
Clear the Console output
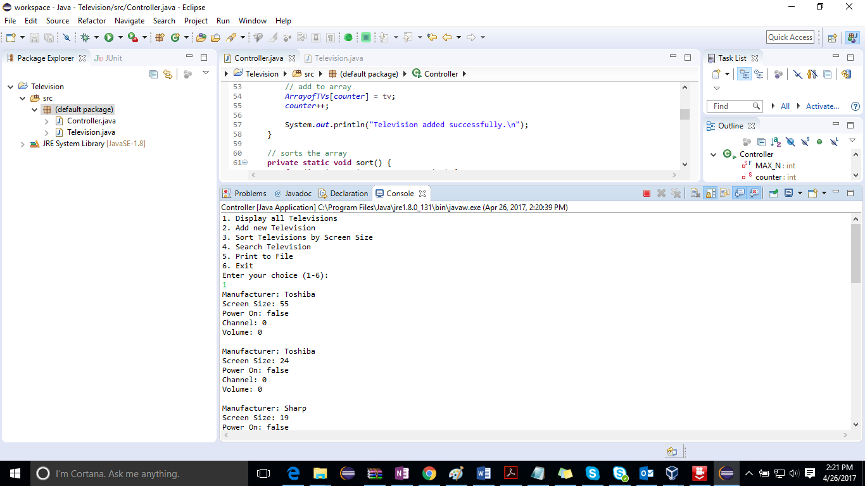click(695, 194)
